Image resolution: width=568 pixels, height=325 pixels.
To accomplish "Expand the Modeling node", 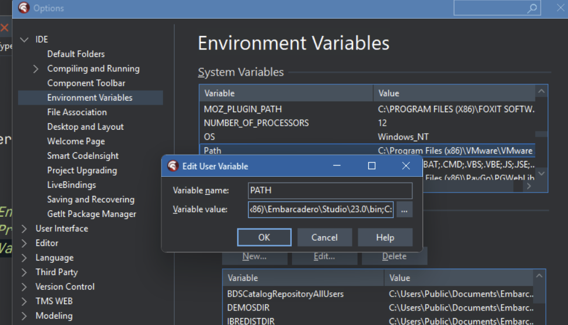I will coord(24,316).
